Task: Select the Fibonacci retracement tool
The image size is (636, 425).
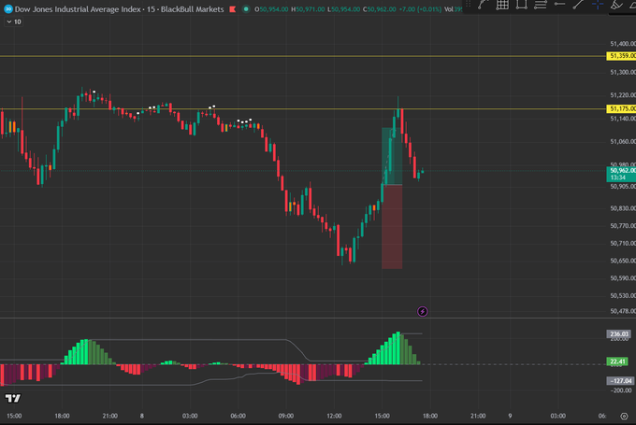Action: point(541,5)
